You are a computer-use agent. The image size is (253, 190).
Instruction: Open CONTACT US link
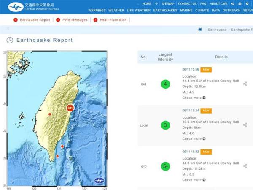[187, 4]
